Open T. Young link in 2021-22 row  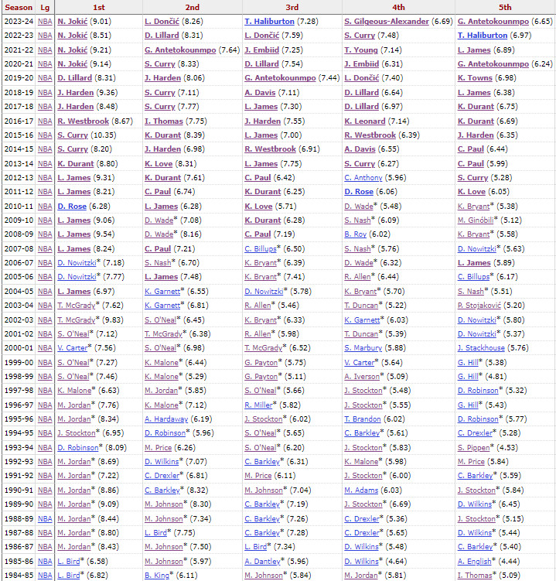coord(361,50)
